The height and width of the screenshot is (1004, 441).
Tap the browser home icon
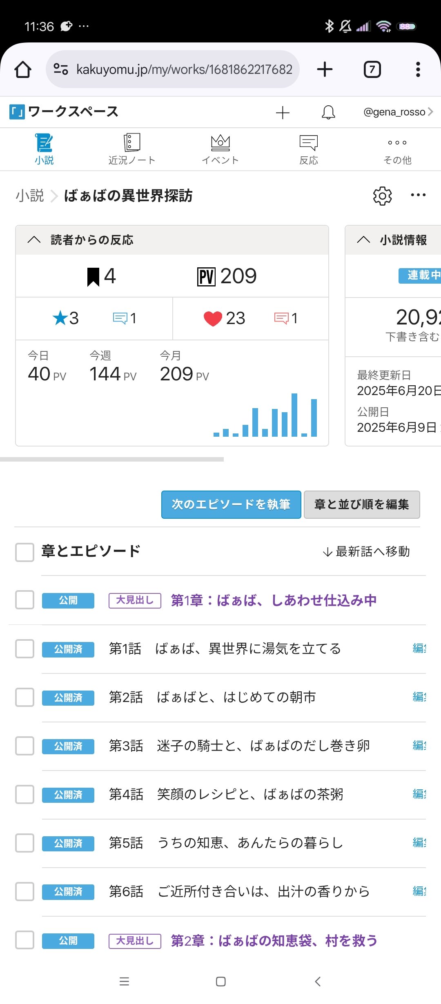[23, 69]
